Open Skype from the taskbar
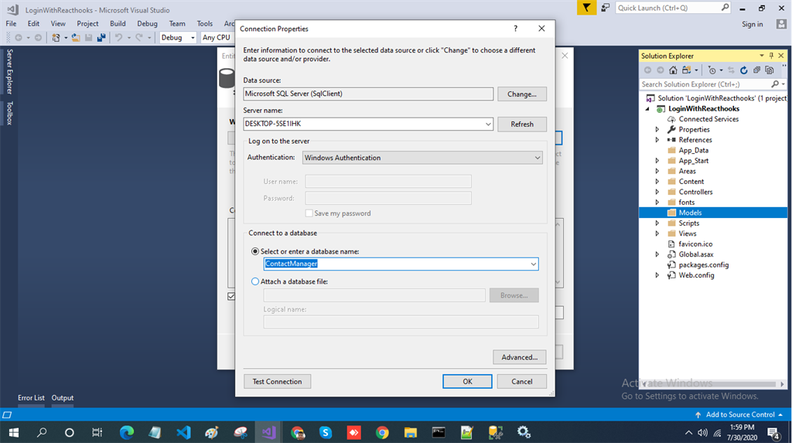Screen dimensions: 792x443 [326, 432]
